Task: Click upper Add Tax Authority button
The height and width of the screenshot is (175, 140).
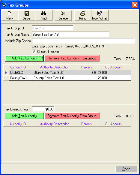Action: [24, 58]
